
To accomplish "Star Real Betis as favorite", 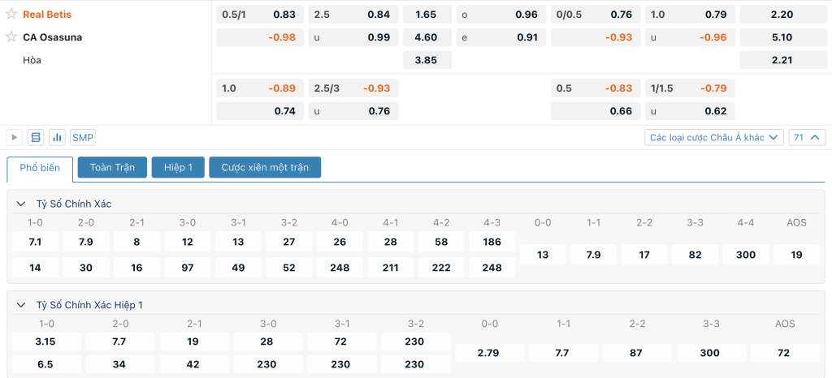I will (11, 15).
